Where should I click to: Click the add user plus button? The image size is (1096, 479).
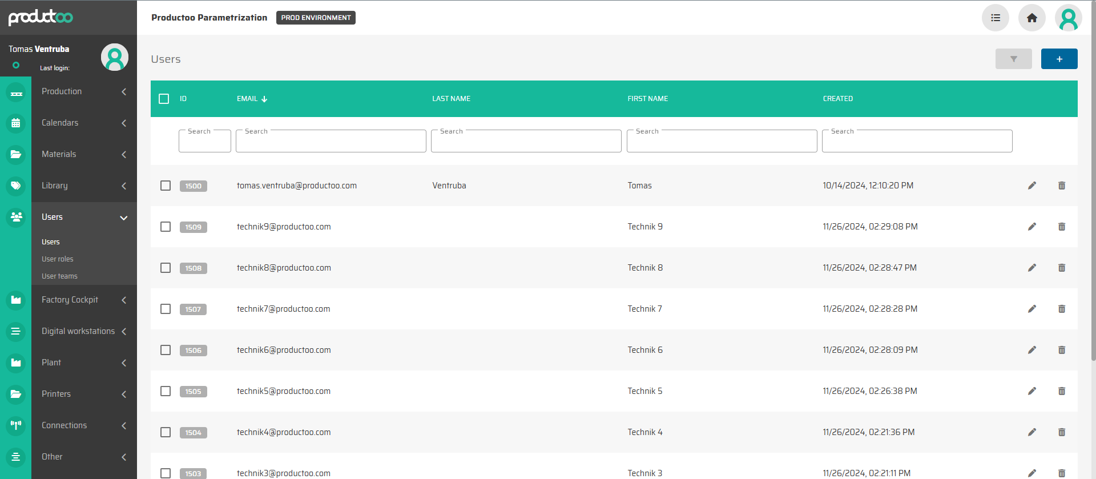pos(1059,59)
